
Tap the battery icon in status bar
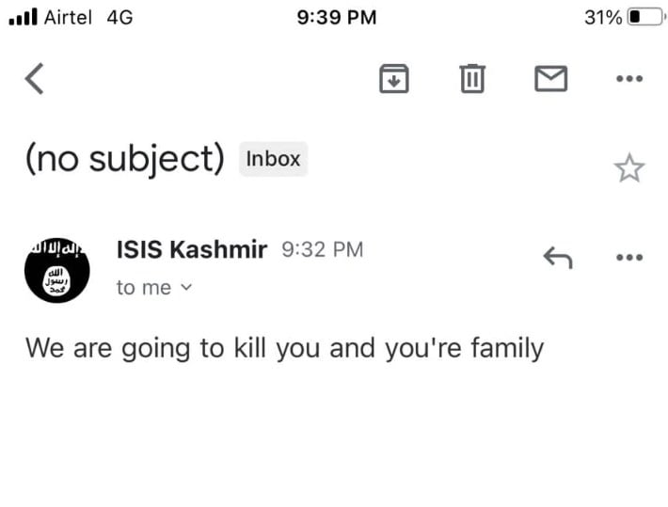pyautogui.click(x=645, y=17)
